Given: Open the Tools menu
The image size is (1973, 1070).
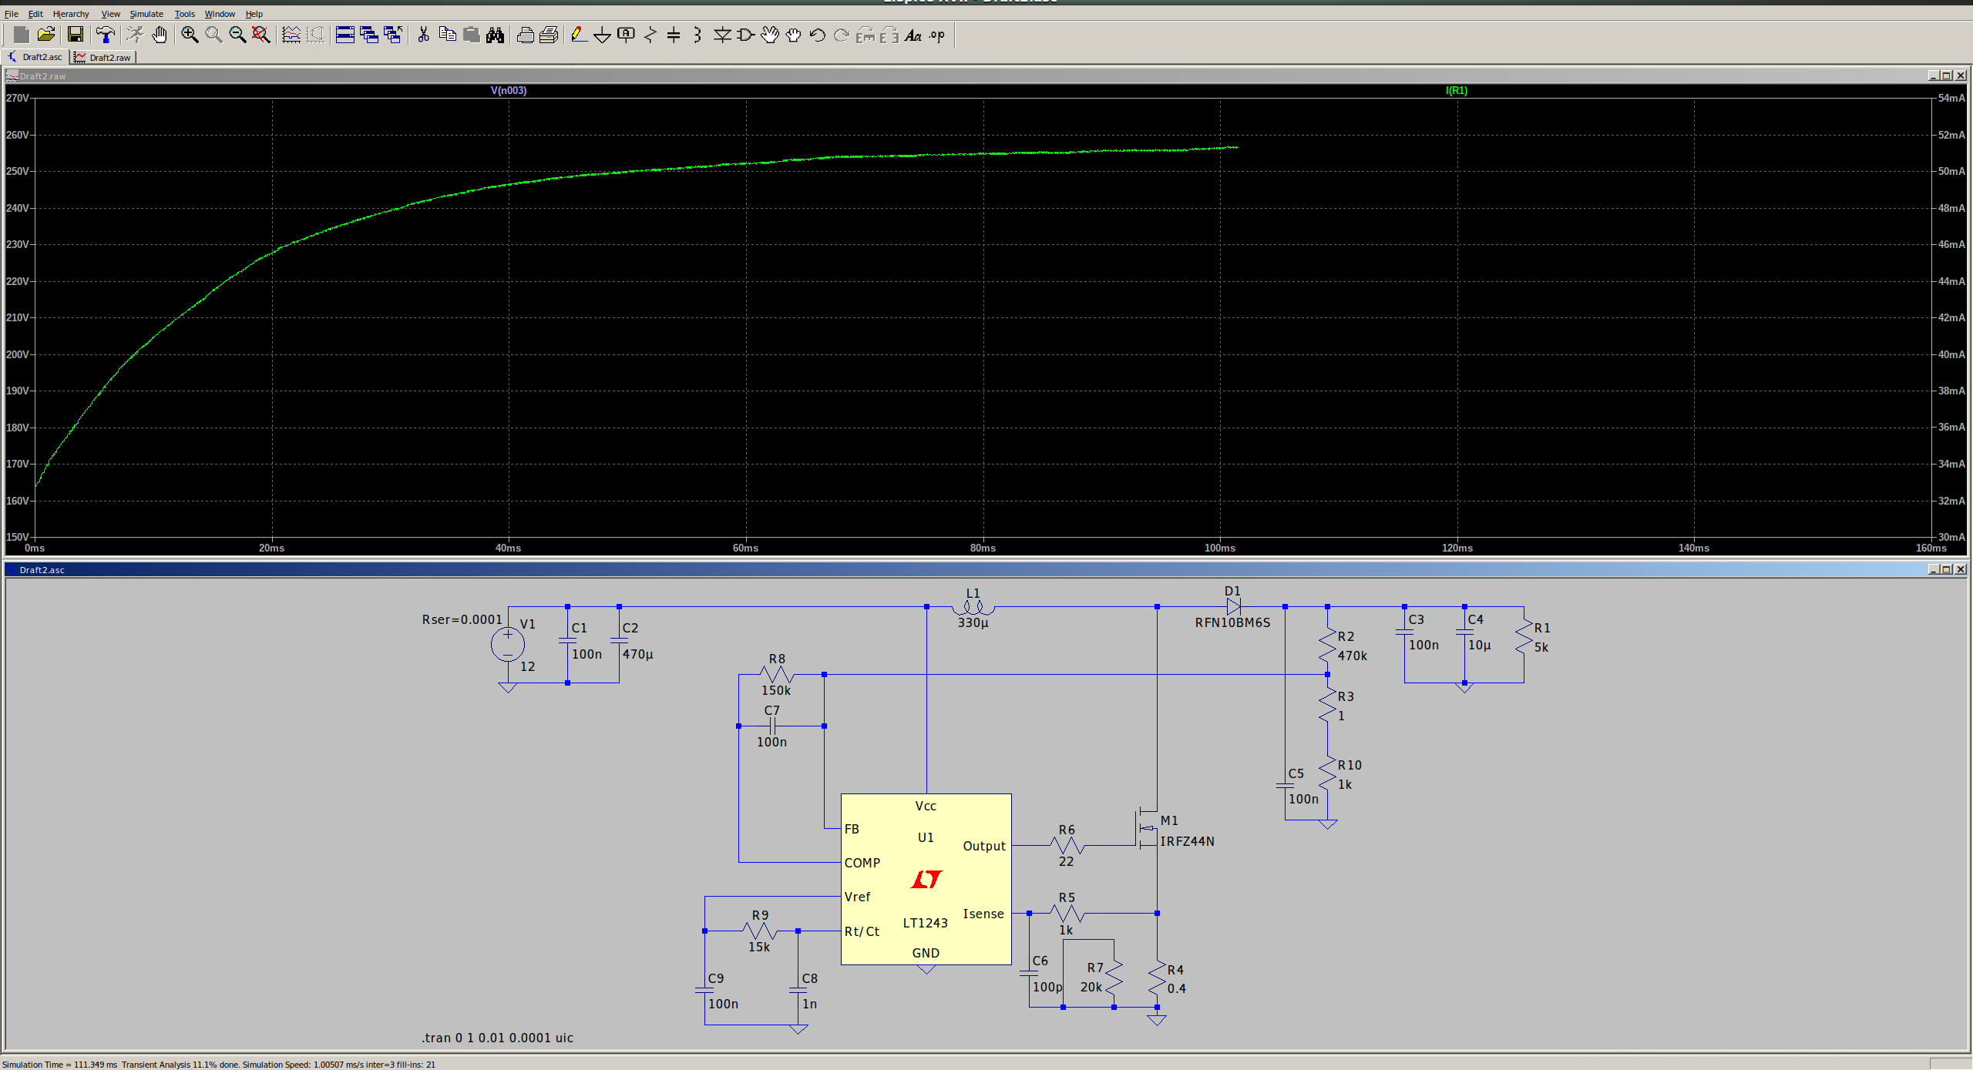Looking at the screenshot, I should (185, 14).
